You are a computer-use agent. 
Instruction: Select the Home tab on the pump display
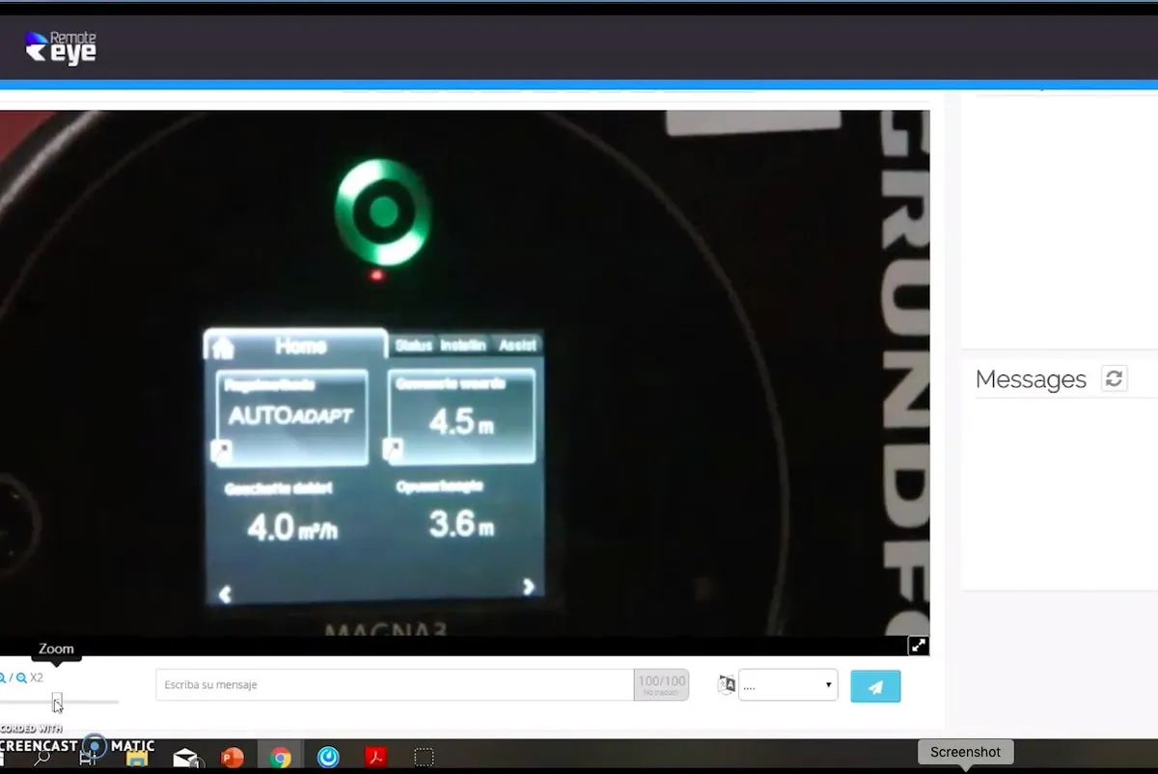(x=295, y=345)
